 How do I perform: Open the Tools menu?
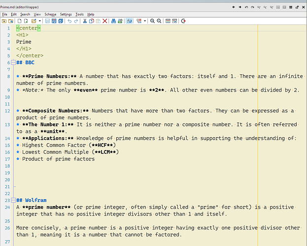click(x=79, y=14)
